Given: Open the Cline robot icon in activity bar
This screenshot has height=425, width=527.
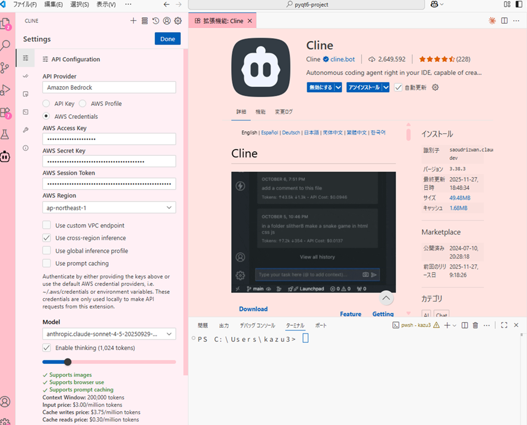Looking at the screenshot, I should click(x=5, y=156).
